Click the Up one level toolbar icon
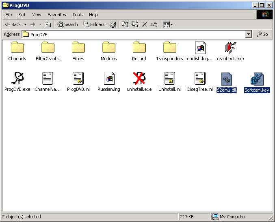Screen dimensions: 275x222 click(x=48, y=24)
